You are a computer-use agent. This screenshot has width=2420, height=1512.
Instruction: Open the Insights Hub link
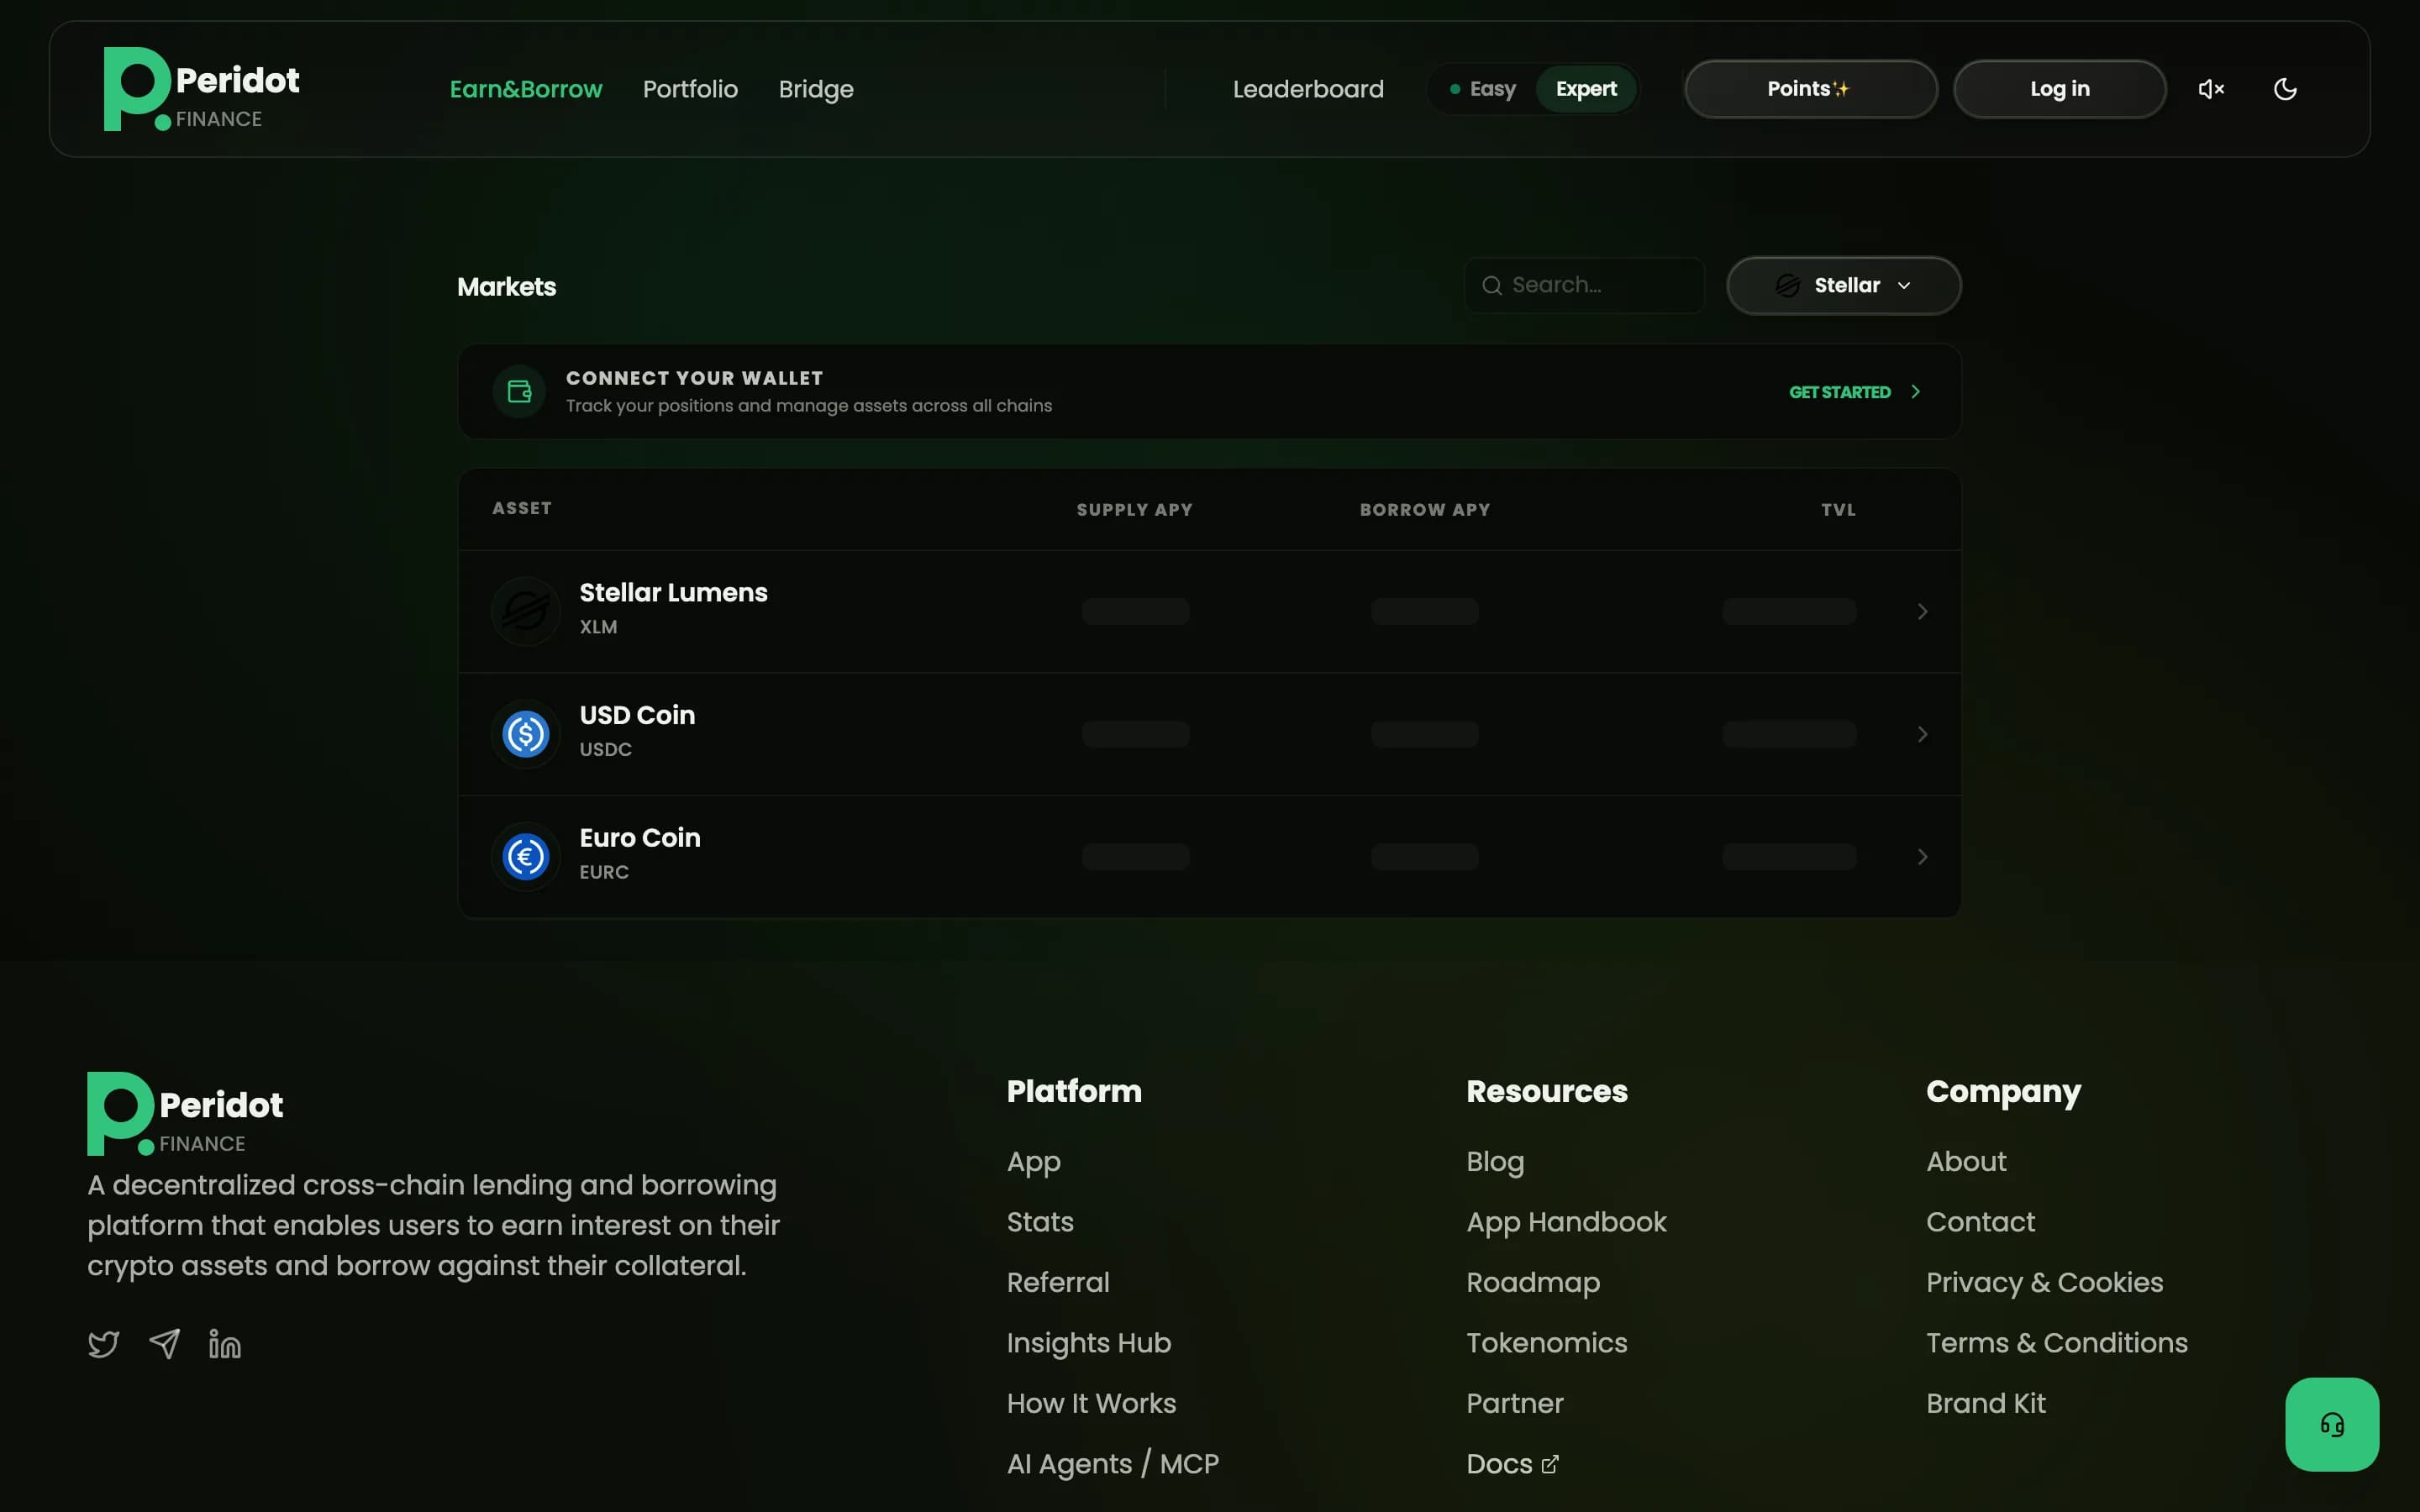[x=1088, y=1343]
